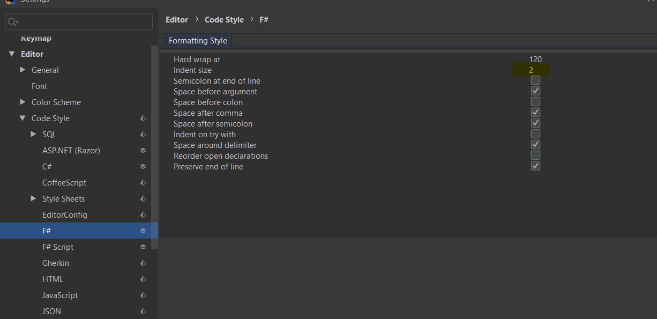This screenshot has height=319, width=657.
Task: Click the layer icon beside C#
Action: click(x=143, y=167)
